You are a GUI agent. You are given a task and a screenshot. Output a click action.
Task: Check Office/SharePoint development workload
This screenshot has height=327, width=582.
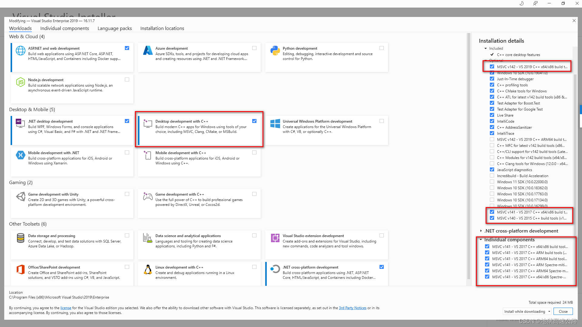click(x=127, y=267)
